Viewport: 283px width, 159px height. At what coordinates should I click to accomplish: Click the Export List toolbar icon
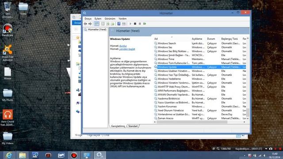coord(112,23)
